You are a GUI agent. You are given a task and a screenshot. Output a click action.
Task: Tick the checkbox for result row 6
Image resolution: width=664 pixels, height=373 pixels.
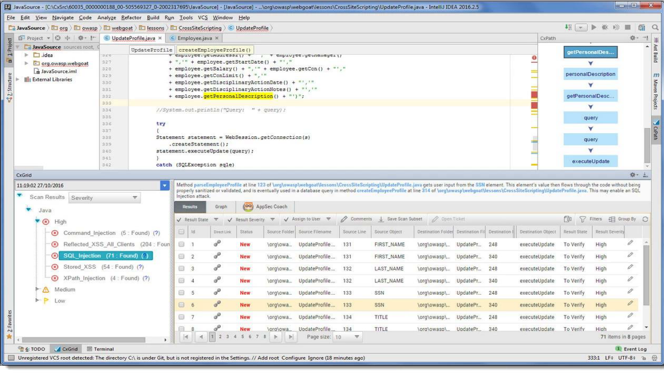click(182, 305)
